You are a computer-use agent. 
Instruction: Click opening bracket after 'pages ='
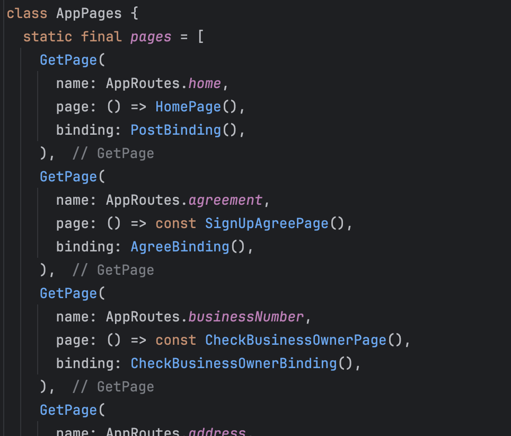click(x=201, y=37)
